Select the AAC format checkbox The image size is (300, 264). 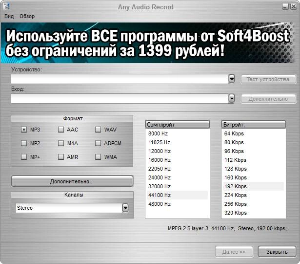pyautogui.click(x=61, y=130)
